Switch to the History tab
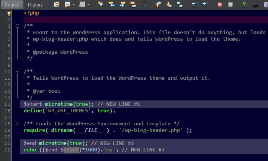 pyautogui.click(x=35, y=5)
